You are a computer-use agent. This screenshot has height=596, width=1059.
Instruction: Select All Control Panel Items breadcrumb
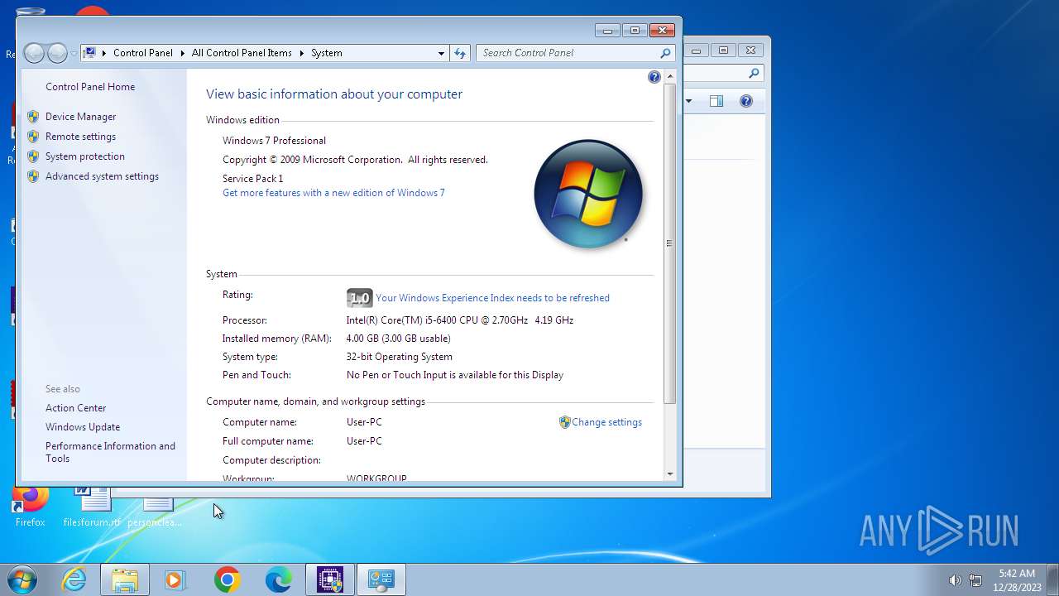(x=242, y=53)
